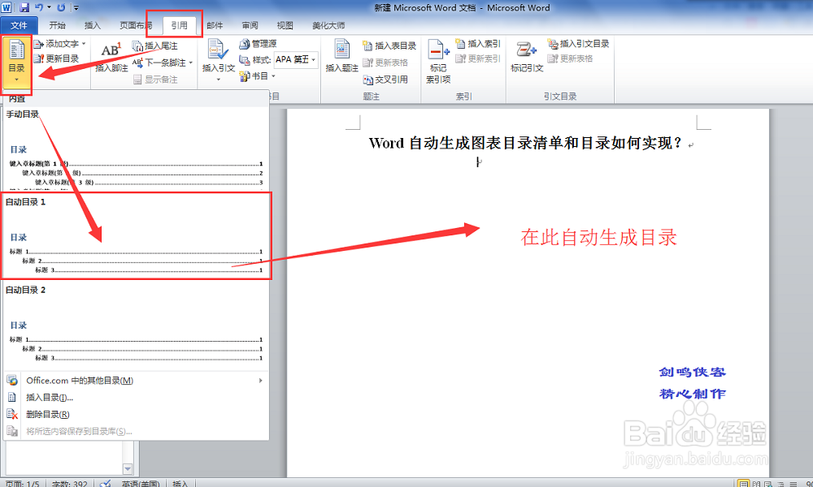813x487 pixels.
Task: Switch to the 引用 (References) tab
Action: point(180,25)
